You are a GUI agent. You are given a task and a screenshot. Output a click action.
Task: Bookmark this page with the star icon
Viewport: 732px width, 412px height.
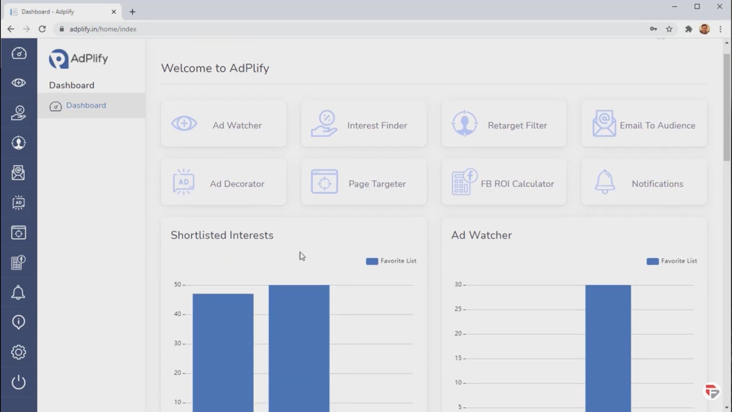tap(669, 29)
